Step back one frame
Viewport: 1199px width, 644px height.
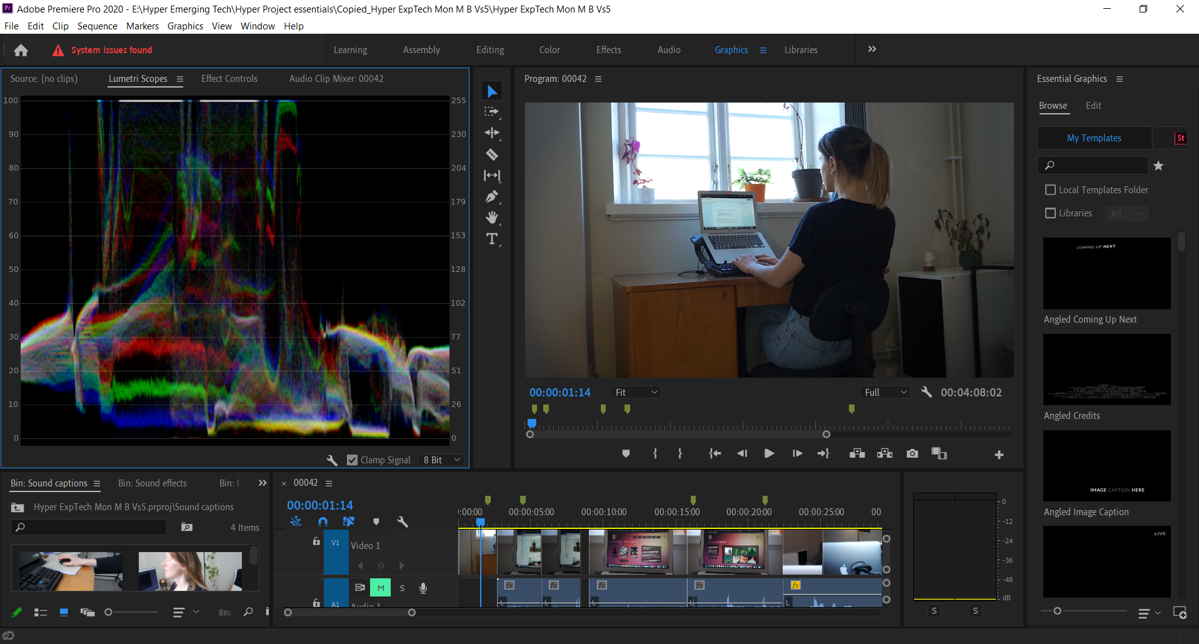pos(742,454)
